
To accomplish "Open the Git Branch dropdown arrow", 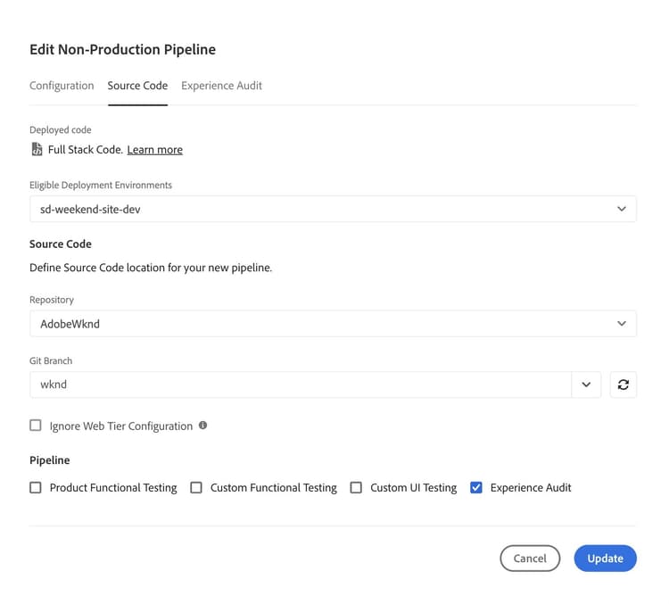I will pos(586,385).
